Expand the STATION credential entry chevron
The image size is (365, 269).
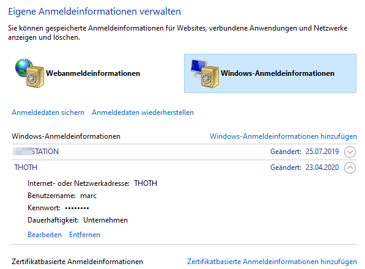tap(350, 152)
